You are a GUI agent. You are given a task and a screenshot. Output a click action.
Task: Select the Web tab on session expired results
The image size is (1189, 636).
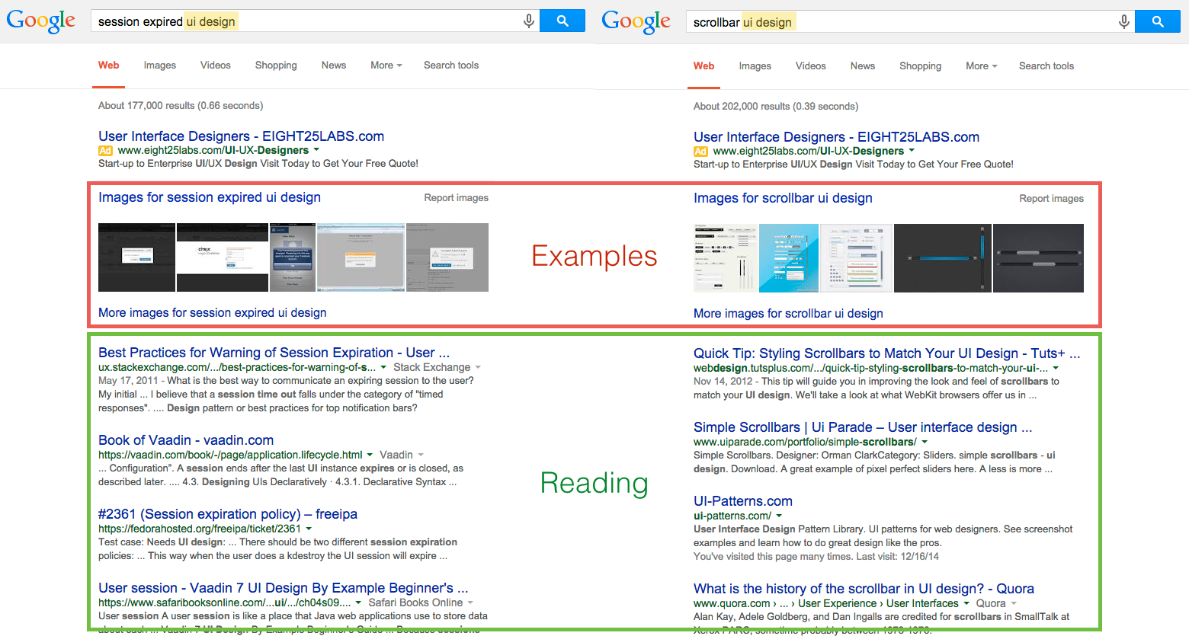point(109,66)
